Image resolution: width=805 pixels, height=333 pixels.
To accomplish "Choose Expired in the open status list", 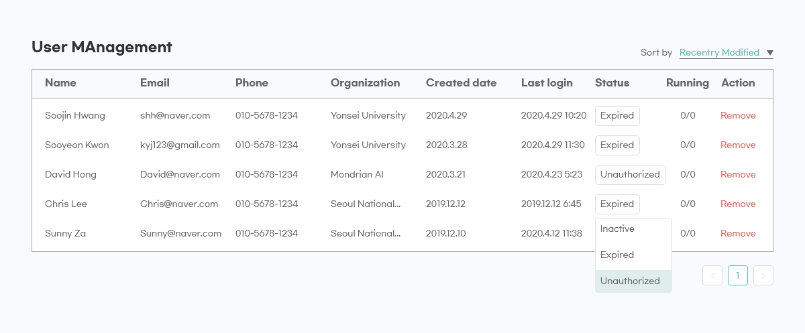I will (633, 255).
